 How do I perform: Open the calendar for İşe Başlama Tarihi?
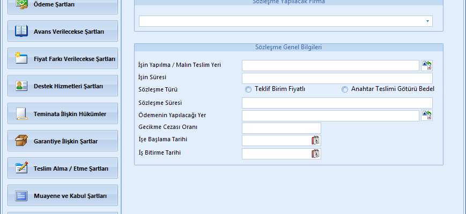(315, 141)
